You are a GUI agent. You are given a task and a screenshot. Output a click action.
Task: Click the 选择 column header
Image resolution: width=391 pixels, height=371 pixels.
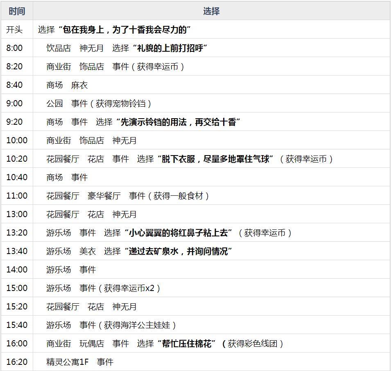211,11
